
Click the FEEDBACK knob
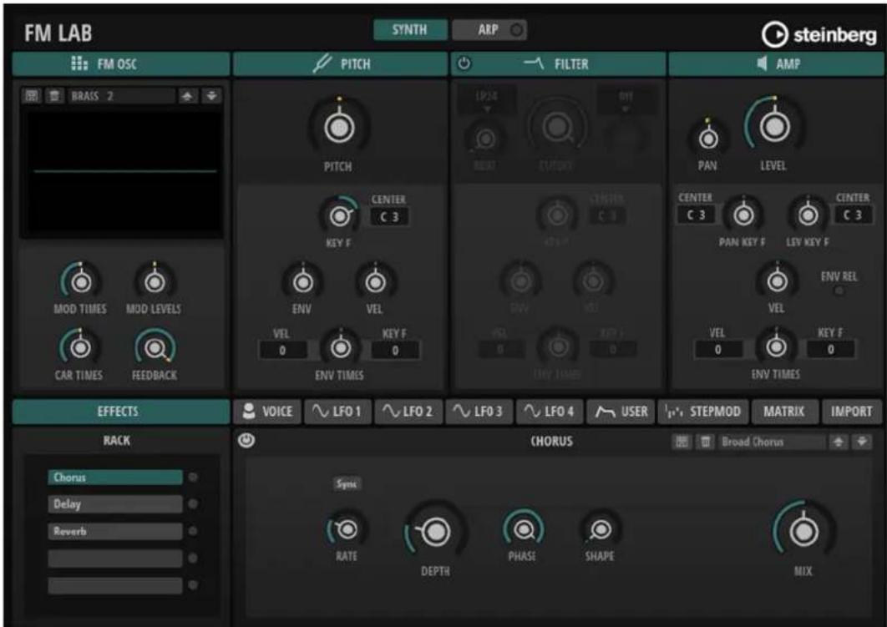pyautogui.click(x=155, y=347)
